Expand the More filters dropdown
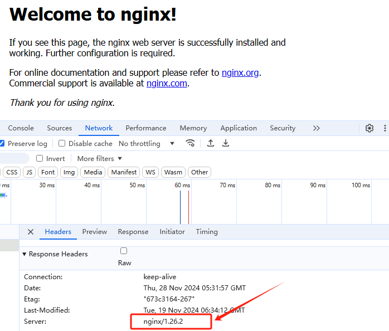 click(100, 159)
